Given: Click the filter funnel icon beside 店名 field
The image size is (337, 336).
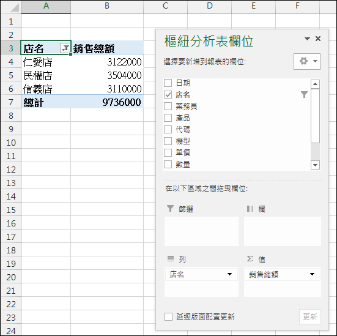Looking at the screenshot, I should pyautogui.click(x=304, y=94).
